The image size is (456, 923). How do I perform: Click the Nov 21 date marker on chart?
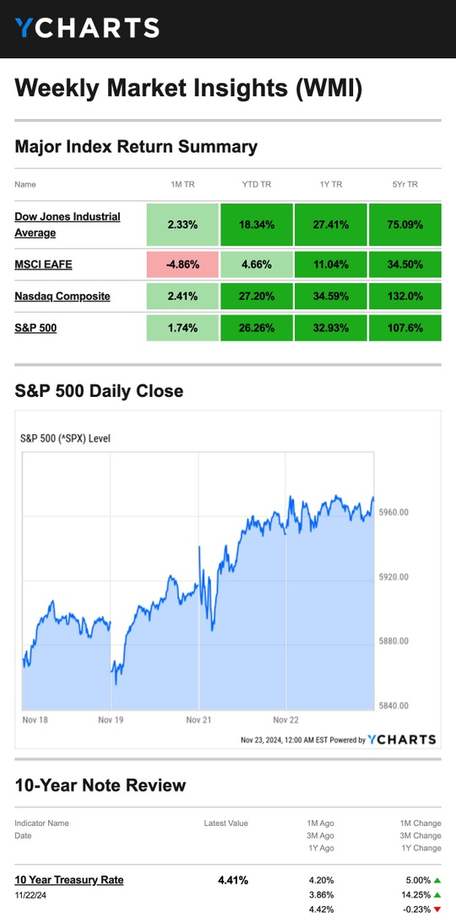(198, 719)
